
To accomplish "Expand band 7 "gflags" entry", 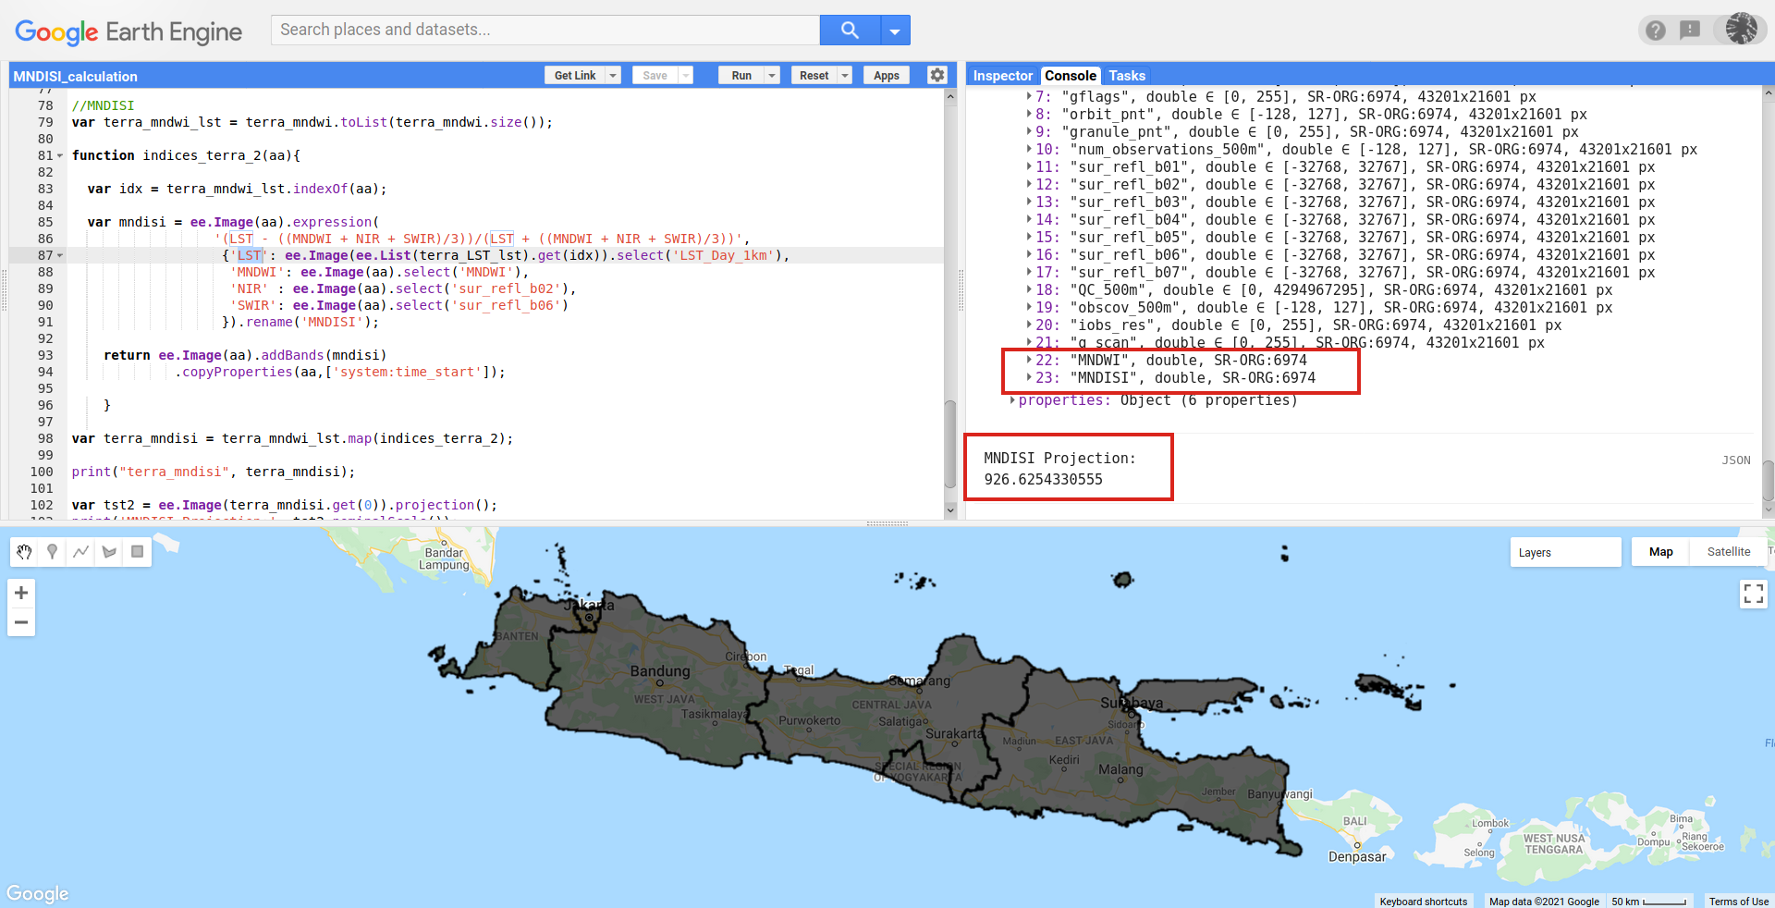I will click(1030, 96).
